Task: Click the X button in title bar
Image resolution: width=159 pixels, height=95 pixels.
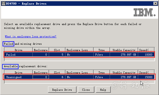Action: (x=155, y=4)
